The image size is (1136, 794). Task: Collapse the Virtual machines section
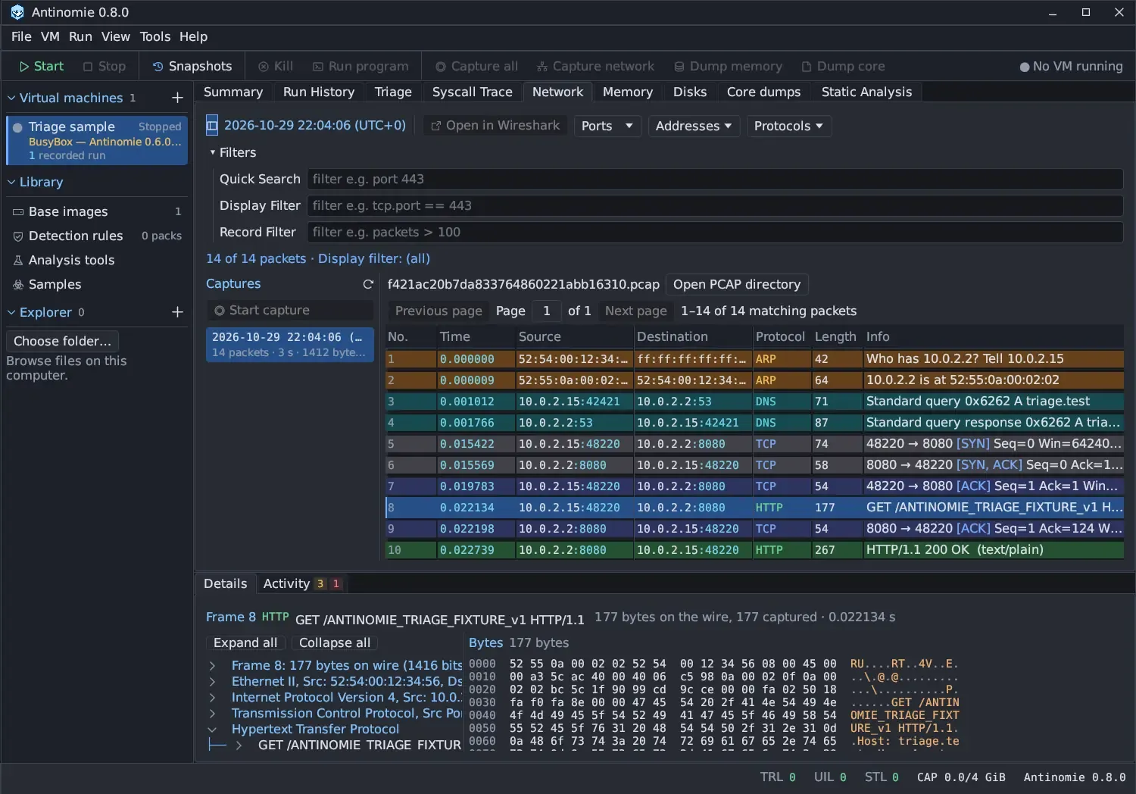click(x=11, y=98)
